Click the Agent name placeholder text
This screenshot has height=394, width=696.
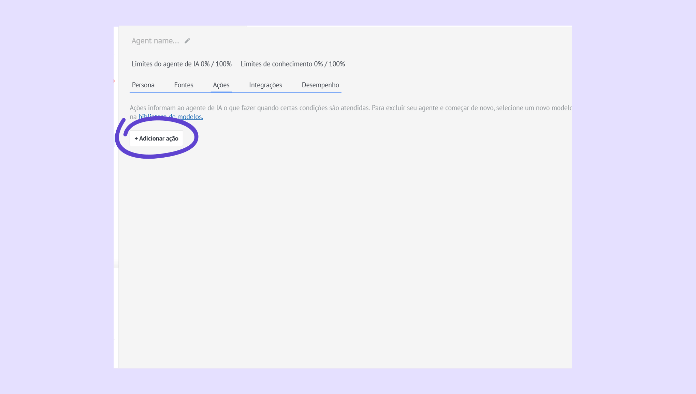(x=155, y=41)
